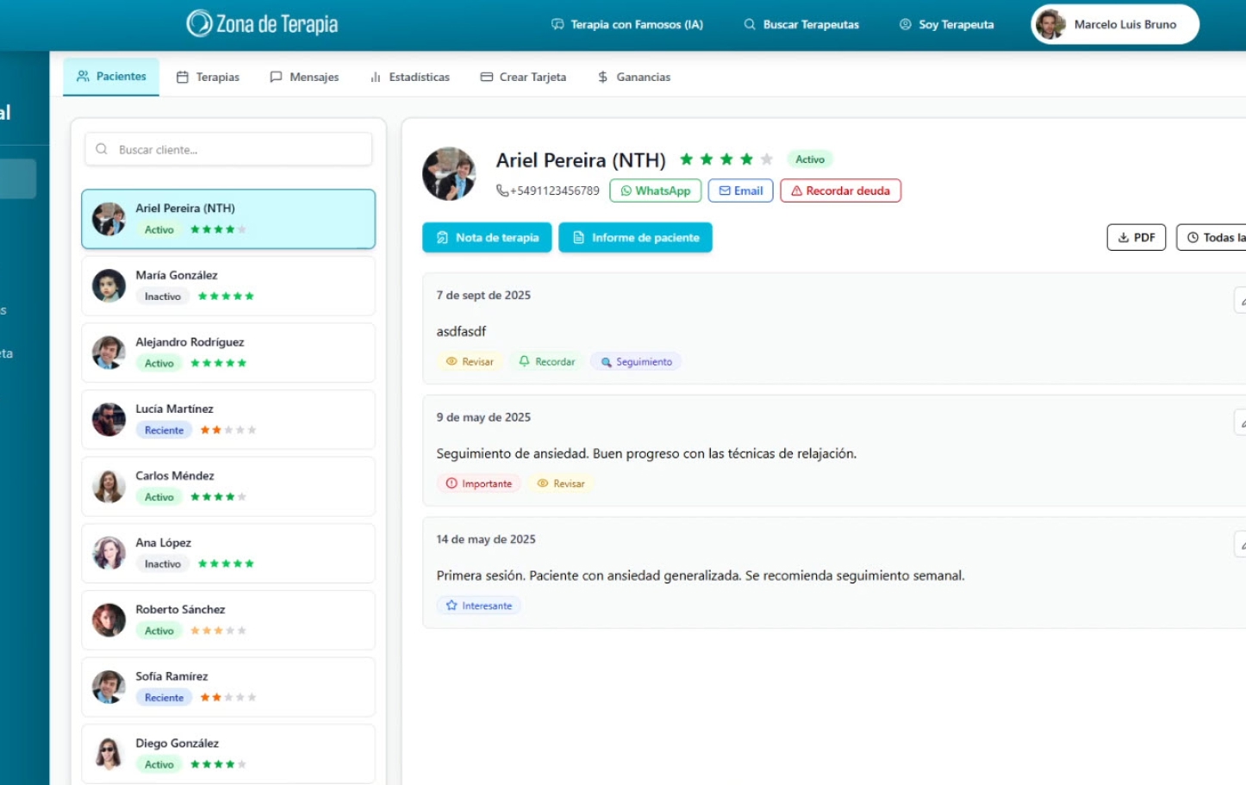Switch to the Ganancias tab

[633, 77]
